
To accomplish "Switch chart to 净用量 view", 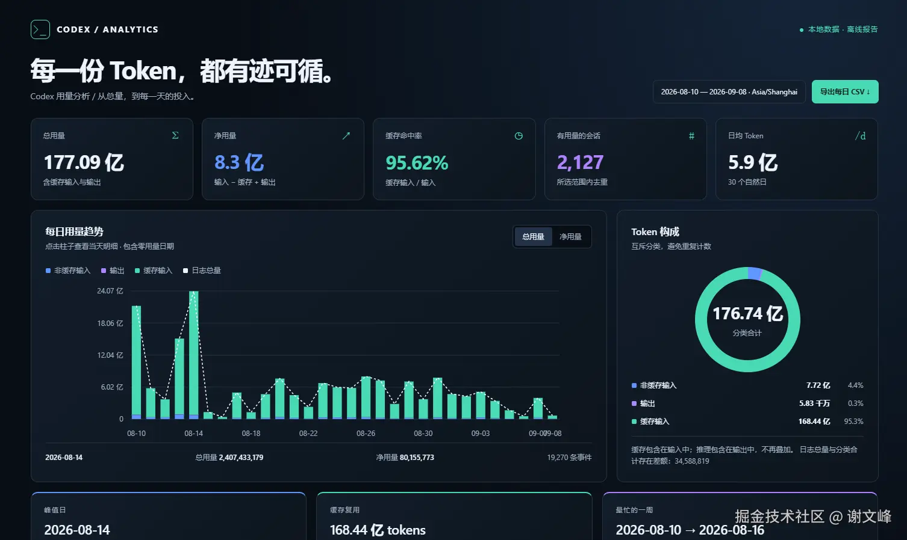I will 570,236.
